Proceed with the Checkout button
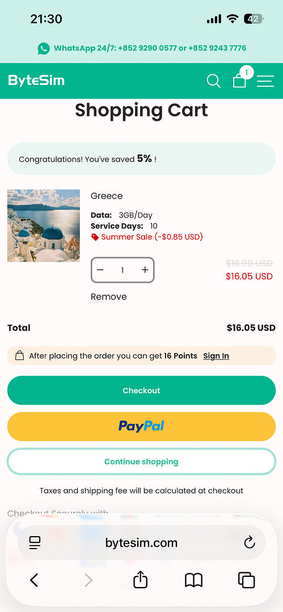This screenshot has width=283, height=612. pos(142,390)
